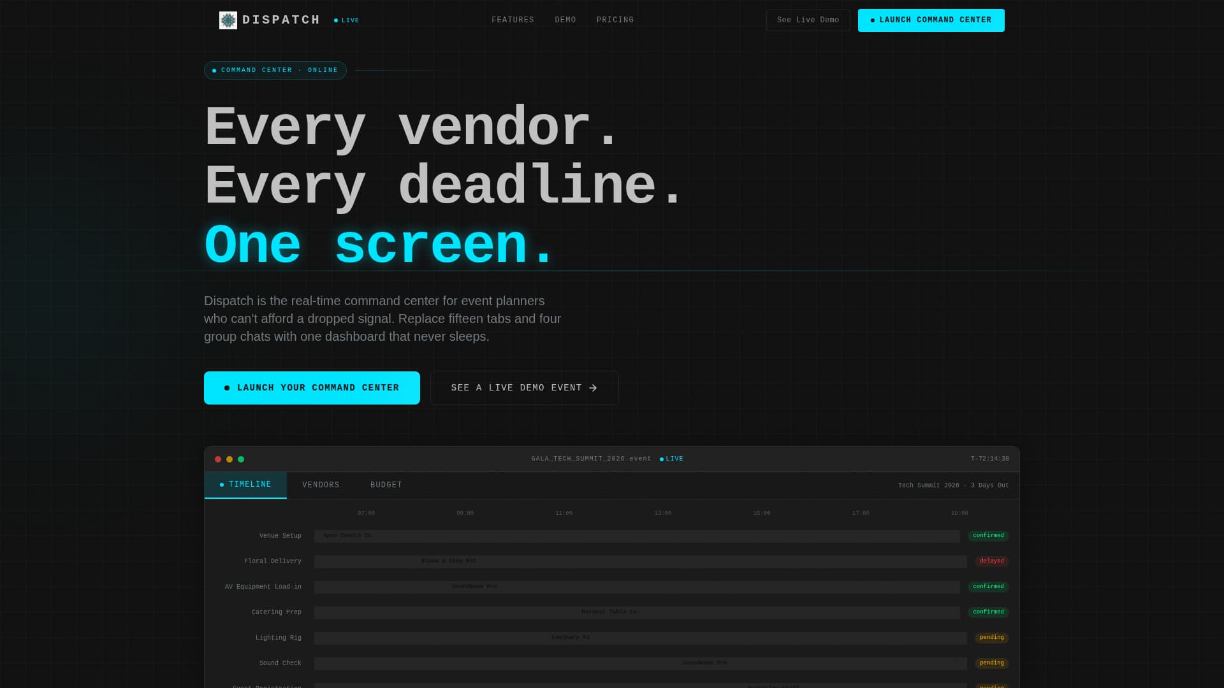Click Sound Check pending status badge
Image resolution: width=1224 pixels, height=688 pixels.
(991, 663)
